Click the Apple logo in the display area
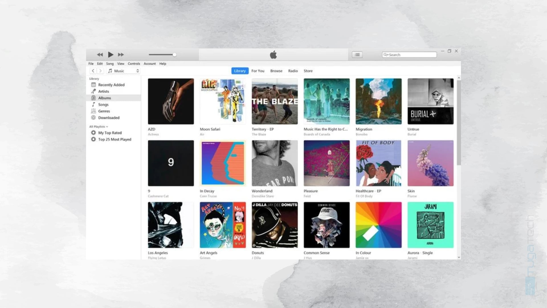This screenshot has width=547, height=308. click(x=273, y=54)
